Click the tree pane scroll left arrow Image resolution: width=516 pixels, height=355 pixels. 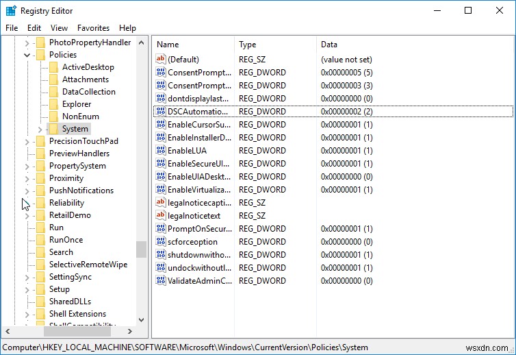point(8,331)
